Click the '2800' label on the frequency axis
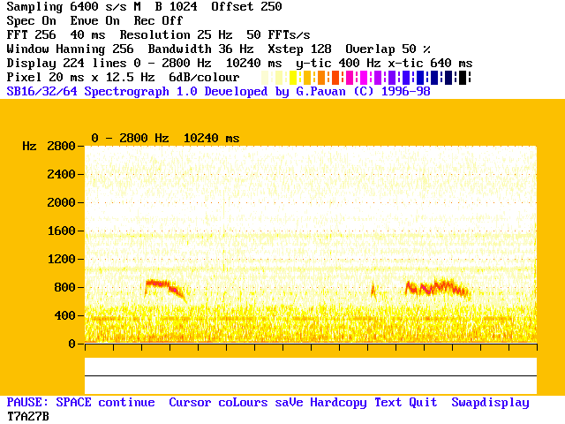The width and height of the screenshot is (565, 424). click(61, 146)
